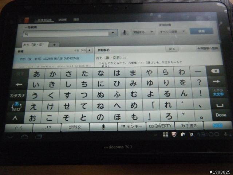Open the 履歴 tab
This screenshot has width=233, height=175.
pos(76,19)
